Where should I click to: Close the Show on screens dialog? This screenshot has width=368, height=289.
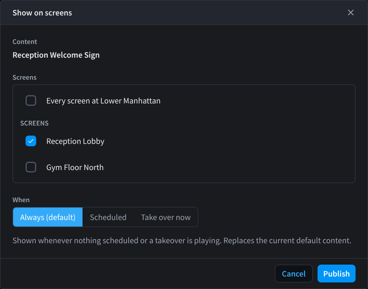351,12
